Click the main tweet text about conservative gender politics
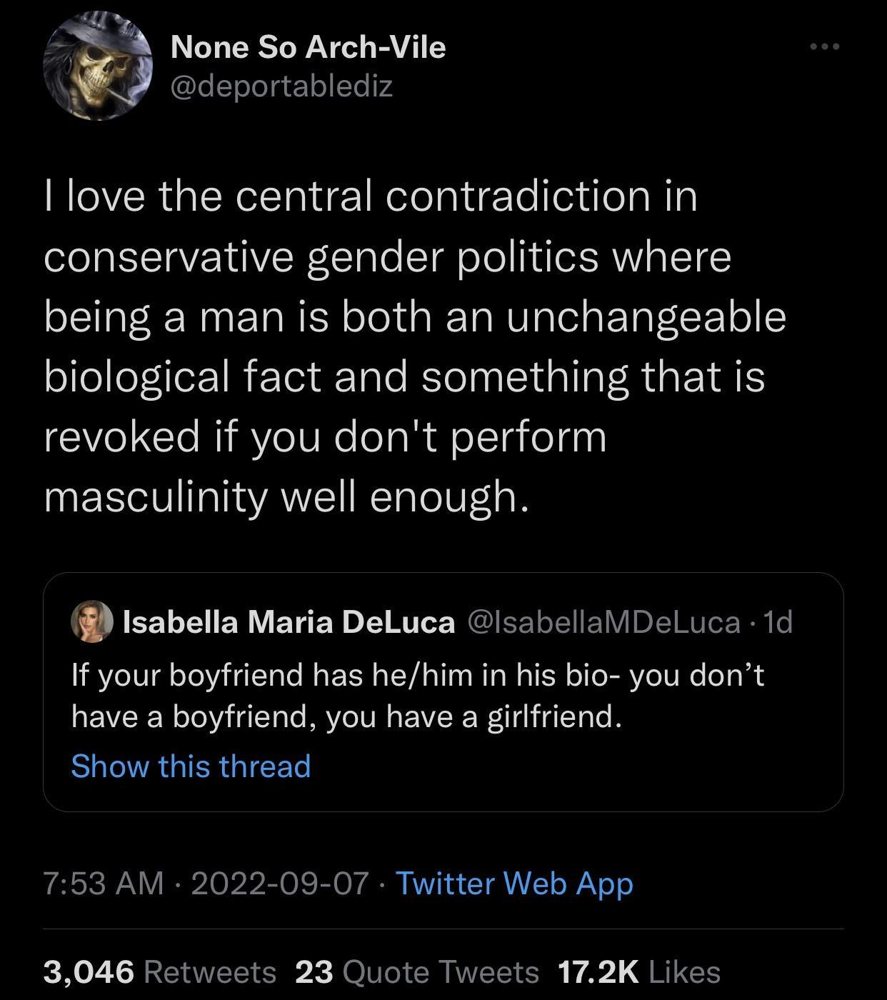 [x=414, y=346]
